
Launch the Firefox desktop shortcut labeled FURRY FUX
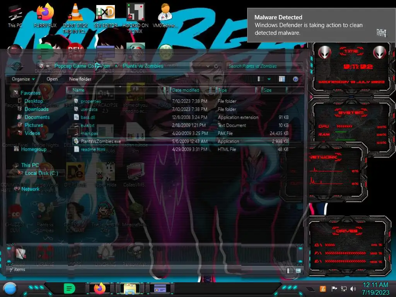coord(45,15)
